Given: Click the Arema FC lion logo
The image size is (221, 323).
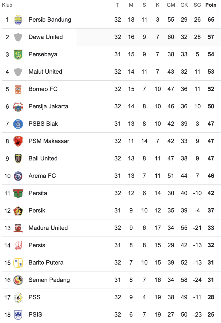Looking at the screenshot, I should tap(18, 176).
